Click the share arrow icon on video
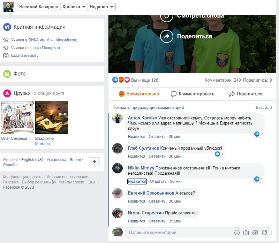Viewport: 279px width, 243px height. click(167, 36)
